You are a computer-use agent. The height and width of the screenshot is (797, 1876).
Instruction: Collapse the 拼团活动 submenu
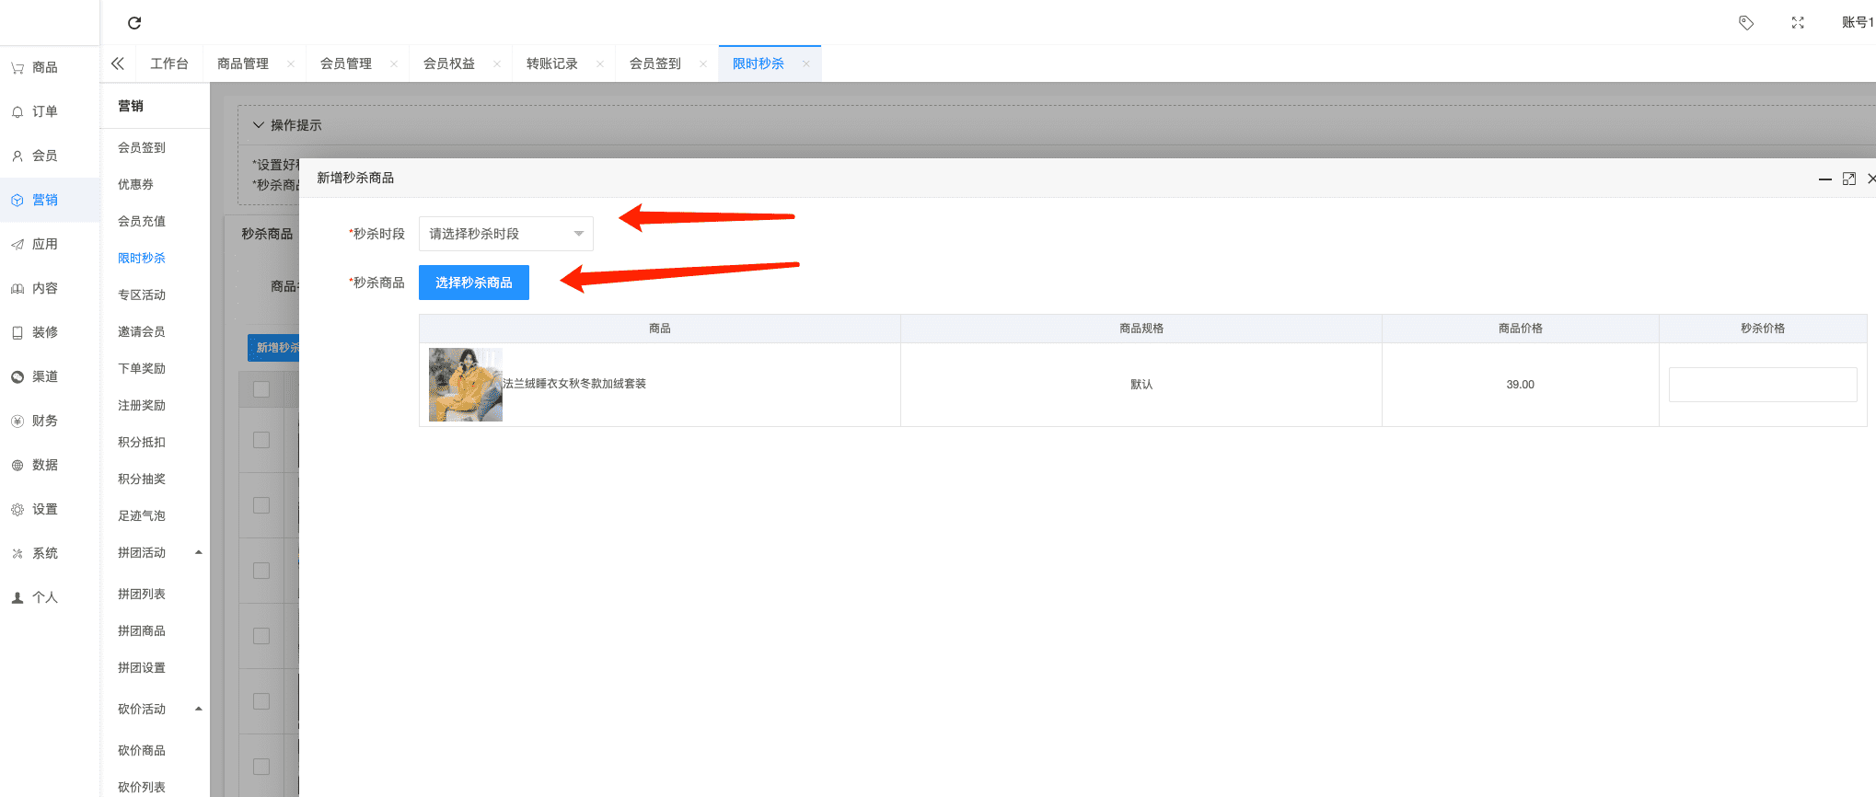198,552
